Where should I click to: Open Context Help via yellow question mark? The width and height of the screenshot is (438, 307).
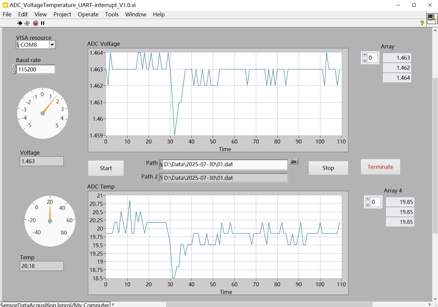tap(422, 23)
